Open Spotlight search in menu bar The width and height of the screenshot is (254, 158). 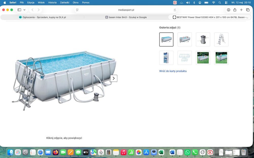220,3
